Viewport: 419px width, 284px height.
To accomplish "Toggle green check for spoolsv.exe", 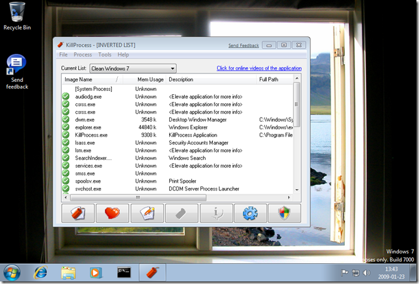I will point(66,181).
